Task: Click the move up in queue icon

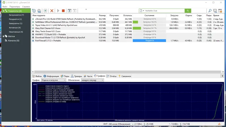Action: tap(69, 11)
